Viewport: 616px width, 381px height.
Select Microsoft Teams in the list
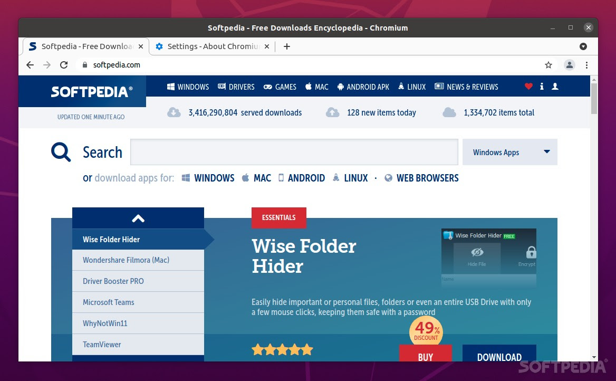coord(138,302)
